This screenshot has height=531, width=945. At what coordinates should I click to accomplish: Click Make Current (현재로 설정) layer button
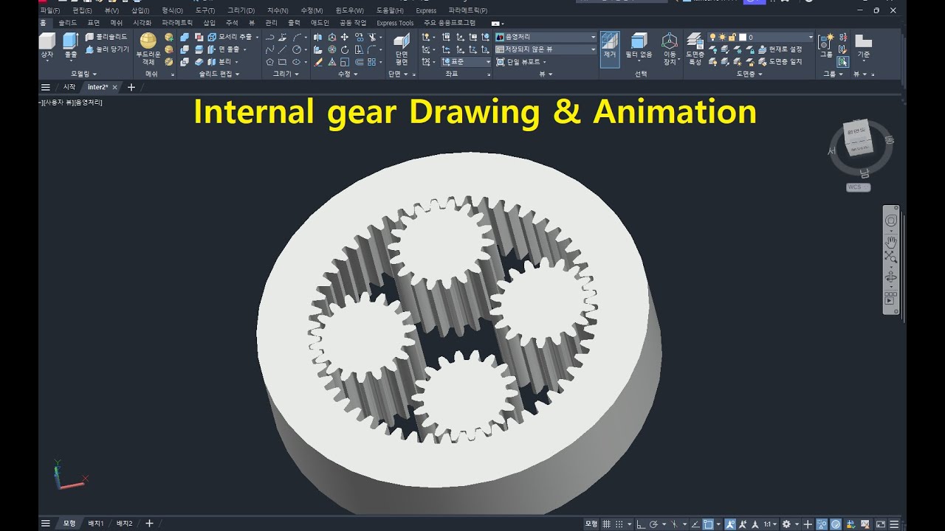780,49
